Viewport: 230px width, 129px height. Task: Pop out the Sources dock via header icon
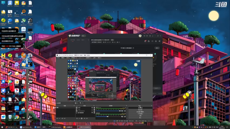point(94,105)
